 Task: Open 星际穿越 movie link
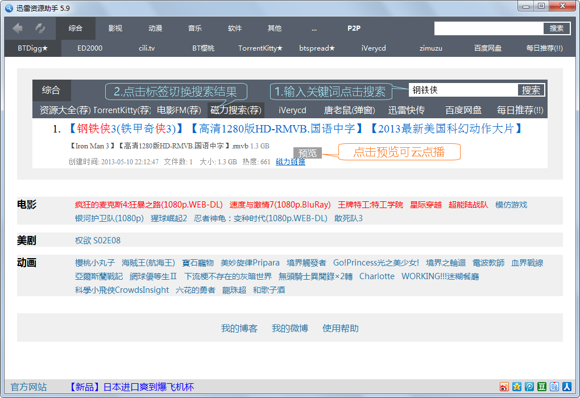point(426,205)
